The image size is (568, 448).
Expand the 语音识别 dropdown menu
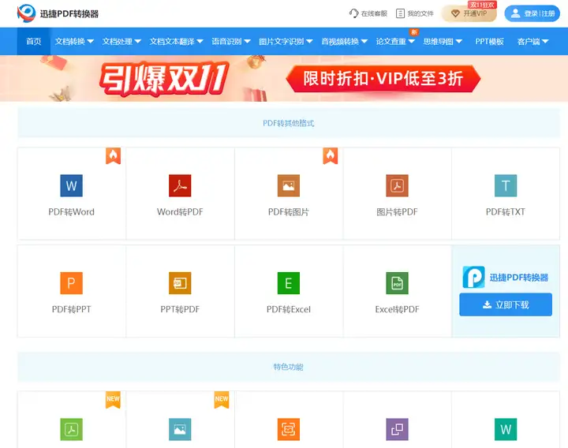[231, 41]
